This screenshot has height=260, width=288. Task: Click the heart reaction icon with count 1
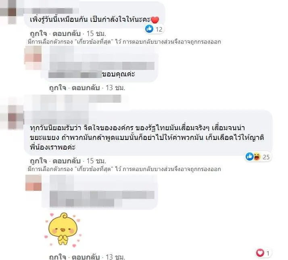tap(260, 253)
